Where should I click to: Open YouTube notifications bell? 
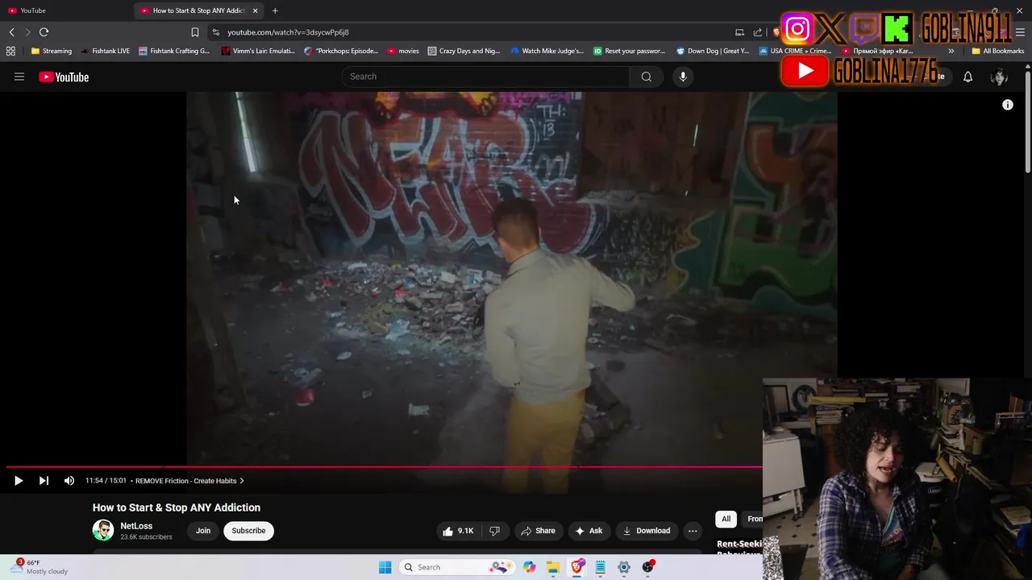(x=967, y=77)
